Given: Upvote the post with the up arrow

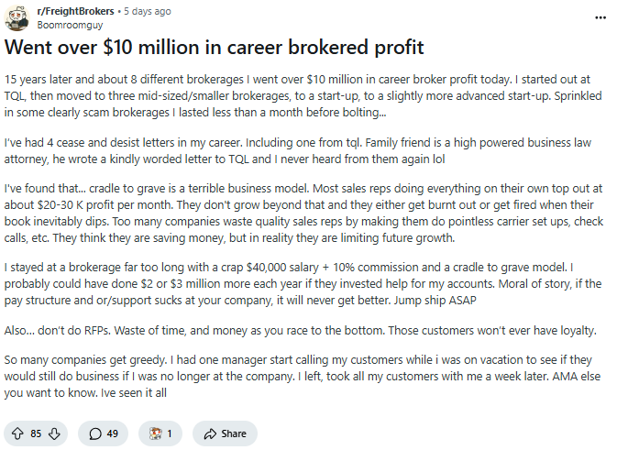Looking at the screenshot, I should point(18,434).
